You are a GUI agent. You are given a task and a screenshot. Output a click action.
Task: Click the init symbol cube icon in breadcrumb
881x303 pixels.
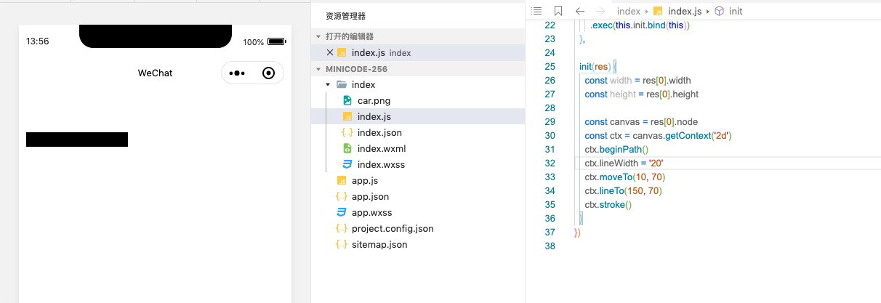[x=719, y=11]
